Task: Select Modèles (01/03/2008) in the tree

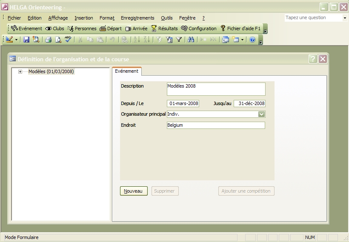Action: pyautogui.click(x=51, y=71)
